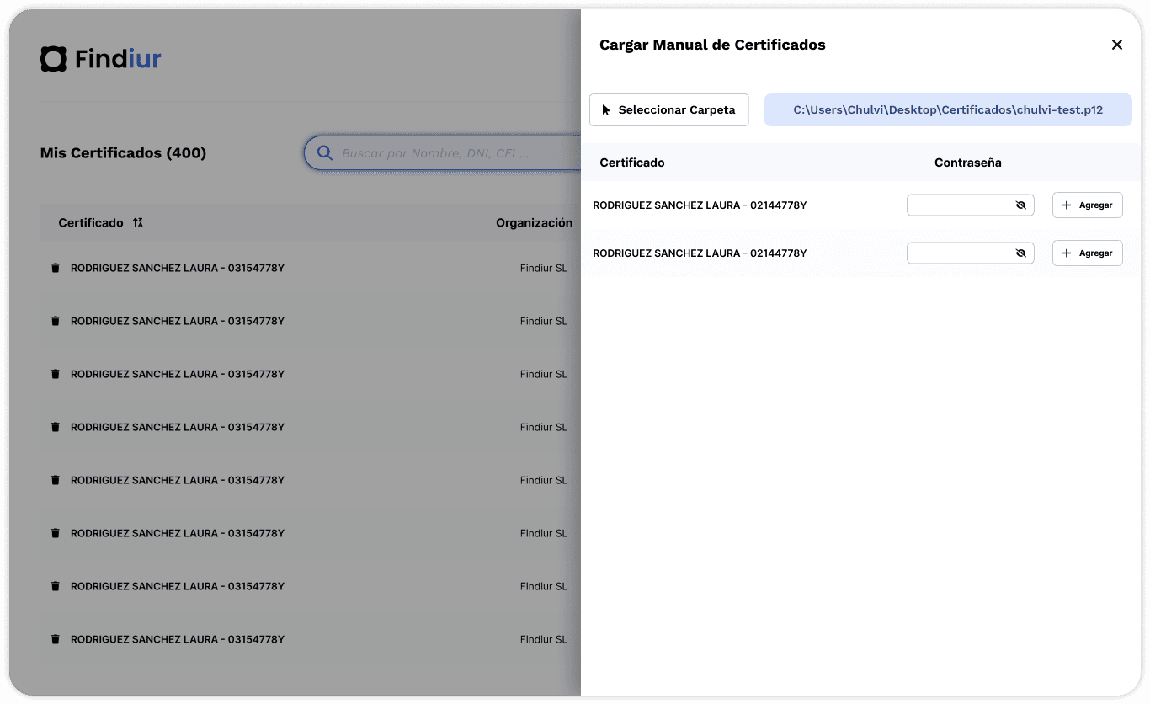This screenshot has width=1150, height=704.
Task: Click trash icon of the last certificate row
Action: [56, 639]
